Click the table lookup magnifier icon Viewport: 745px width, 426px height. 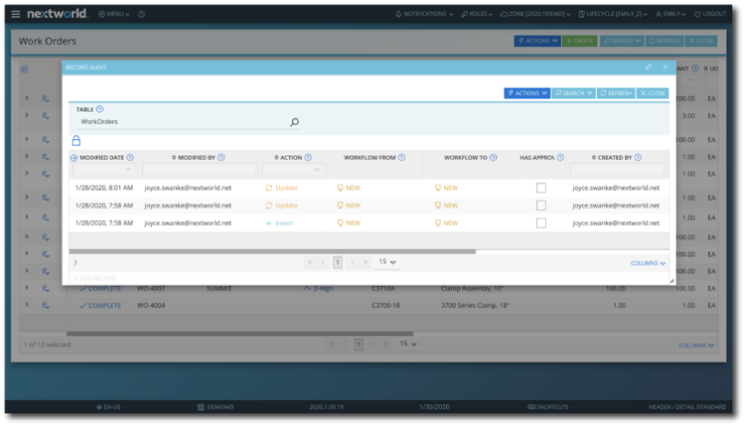[x=295, y=122]
